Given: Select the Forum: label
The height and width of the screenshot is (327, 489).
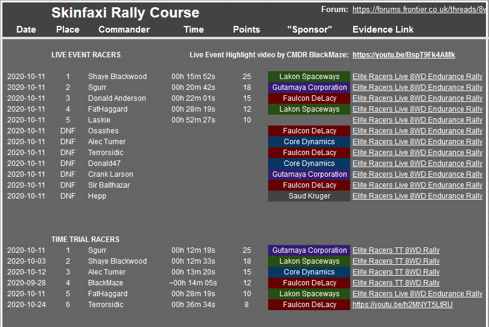Looking at the screenshot, I should [x=334, y=10].
